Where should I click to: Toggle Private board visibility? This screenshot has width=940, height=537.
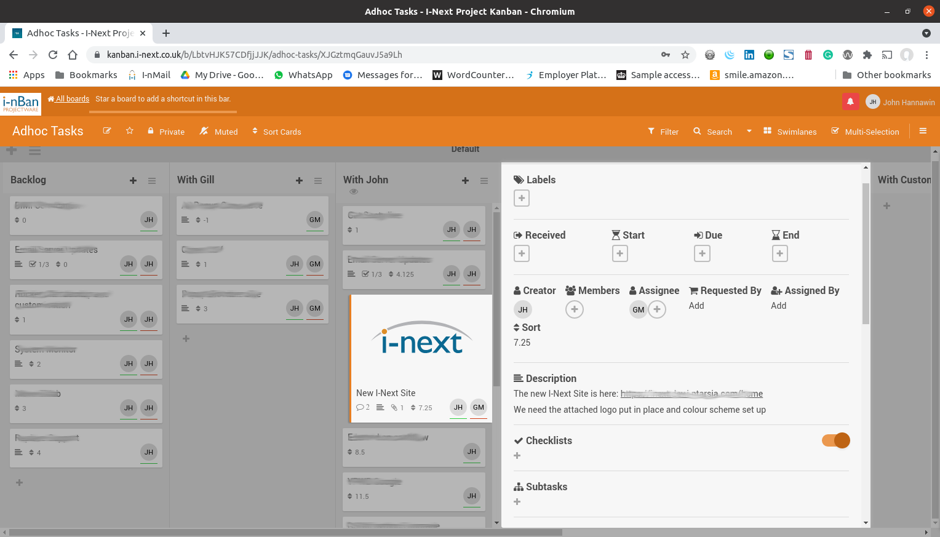166,132
